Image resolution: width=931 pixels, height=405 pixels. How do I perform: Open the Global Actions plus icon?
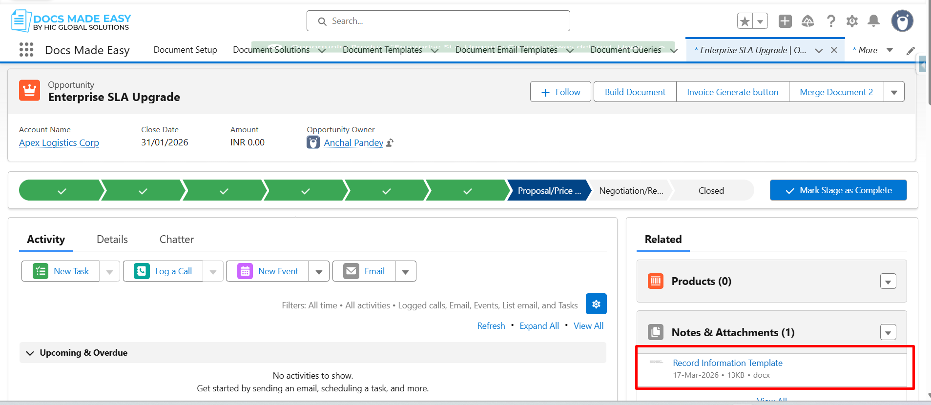785,21
